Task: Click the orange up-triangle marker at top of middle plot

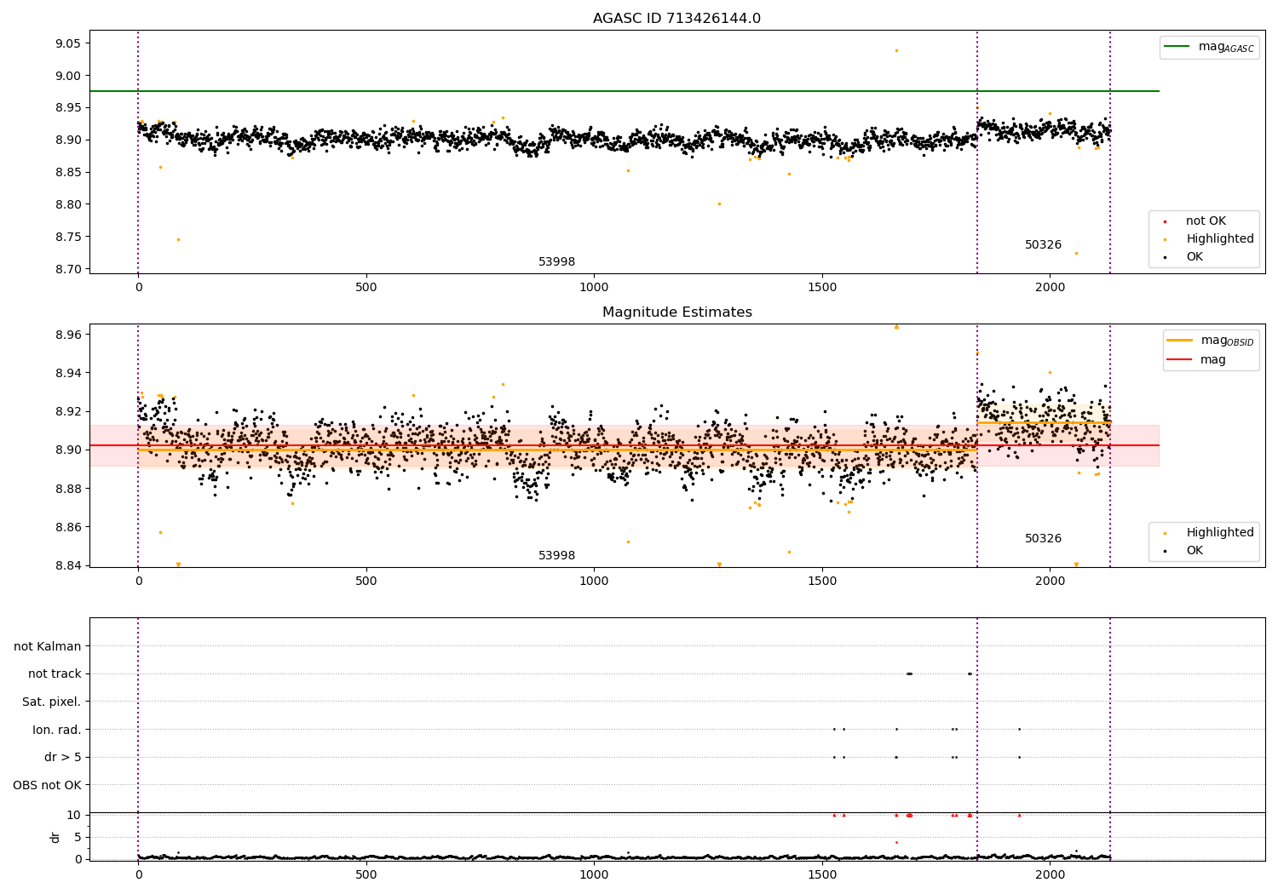Action: [896, 326]
